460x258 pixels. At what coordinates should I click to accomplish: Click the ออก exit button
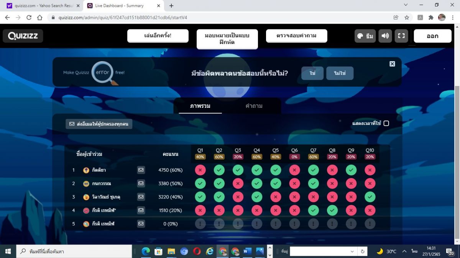click(432, 36)
